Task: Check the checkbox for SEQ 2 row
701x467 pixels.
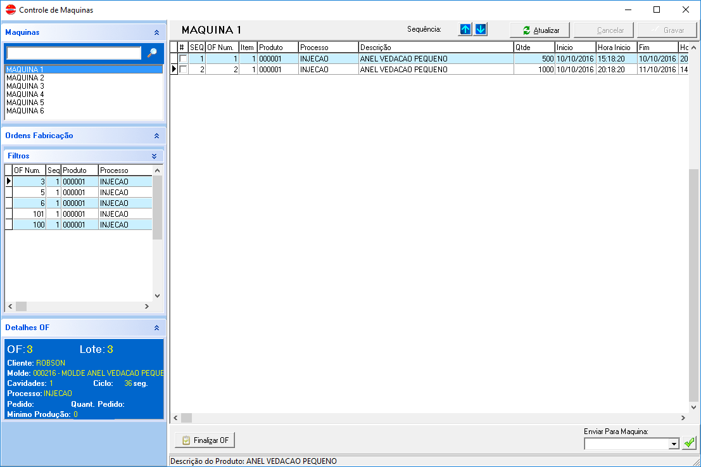Action: (x=183, y=70)
